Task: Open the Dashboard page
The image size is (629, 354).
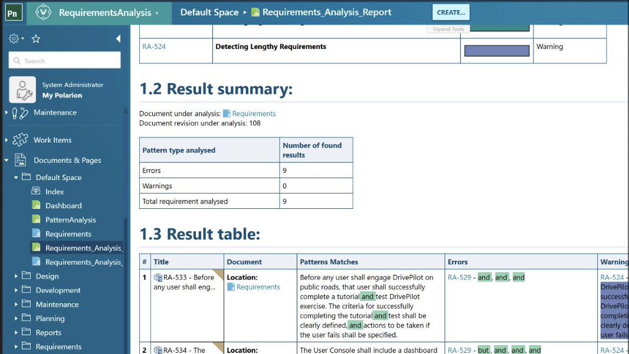Action: pyautogui.click(x=63, y=206)
